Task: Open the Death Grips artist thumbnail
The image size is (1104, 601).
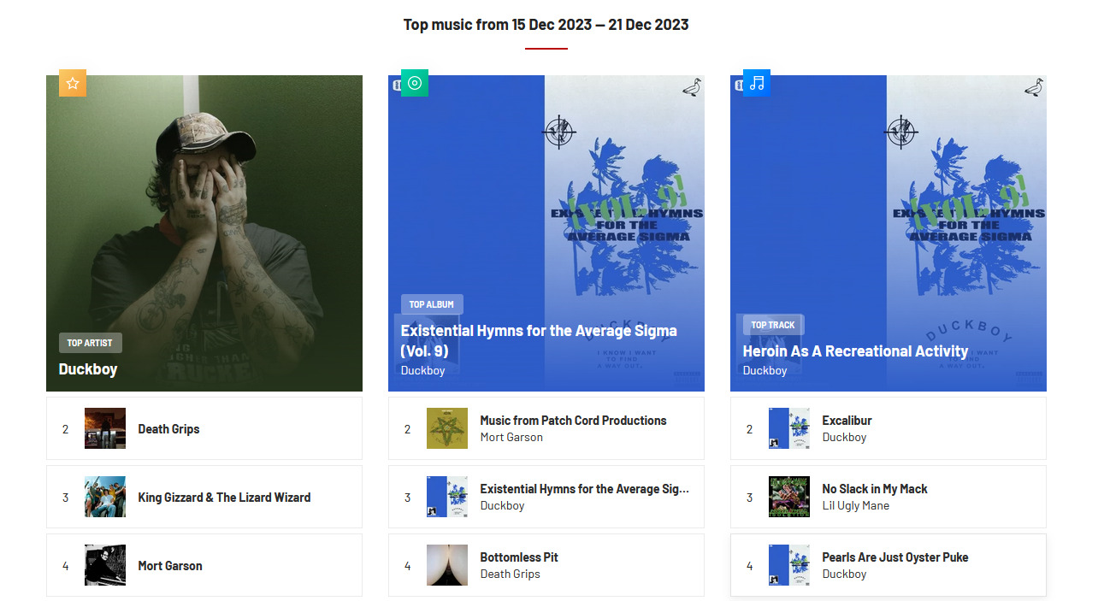Action: pos(105,428)
